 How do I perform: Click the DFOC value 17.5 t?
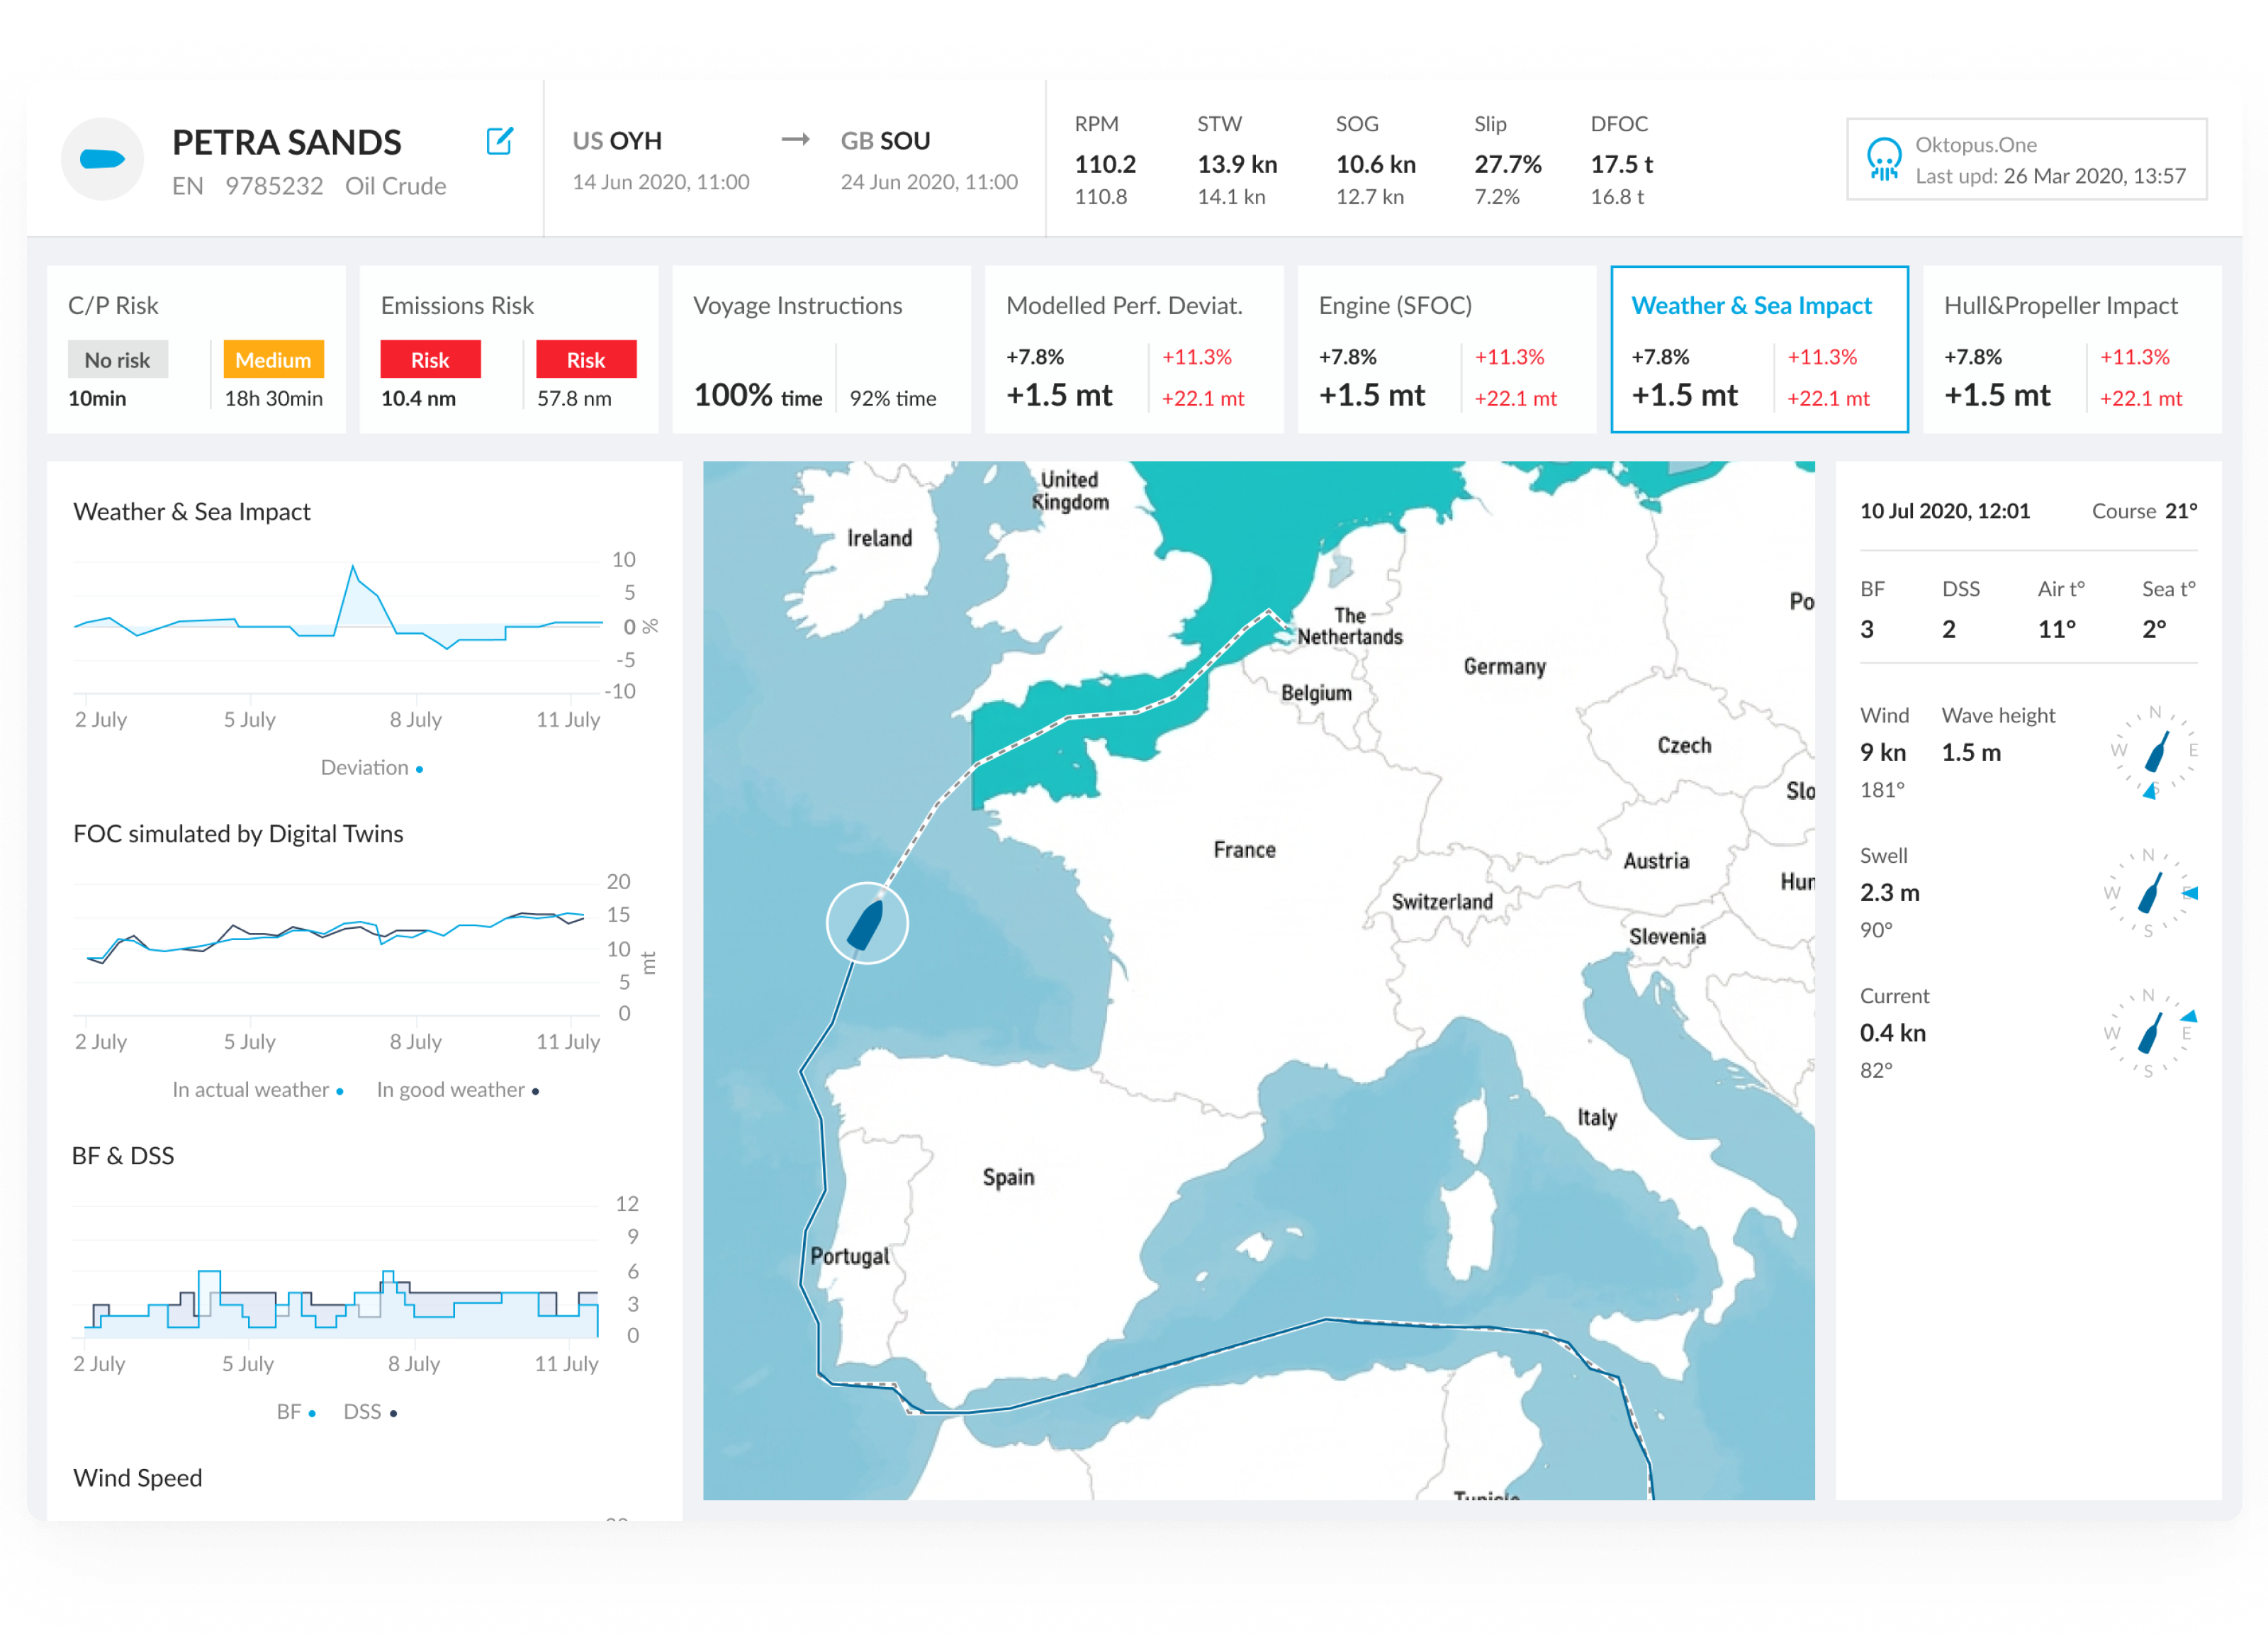(x=1621, y=164)
